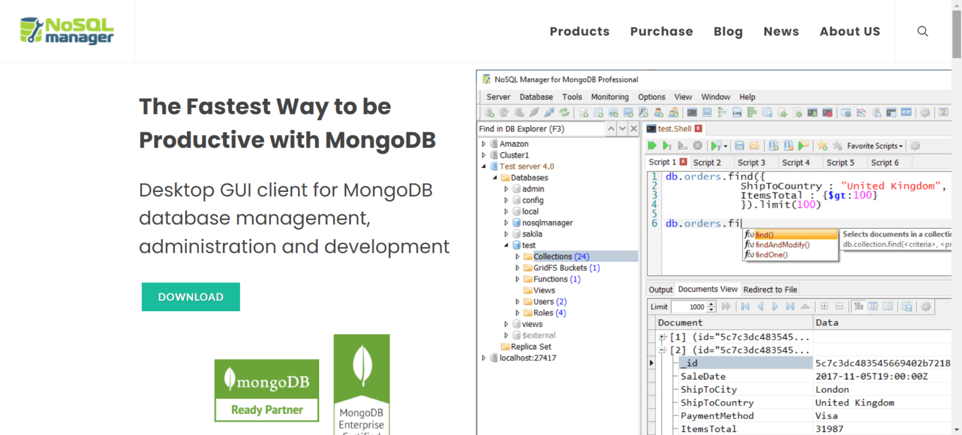Click the Refresh green arrows toolbar icon
Image resolution: width=962 pixels, height=435 pixels.
pos(564,113)
